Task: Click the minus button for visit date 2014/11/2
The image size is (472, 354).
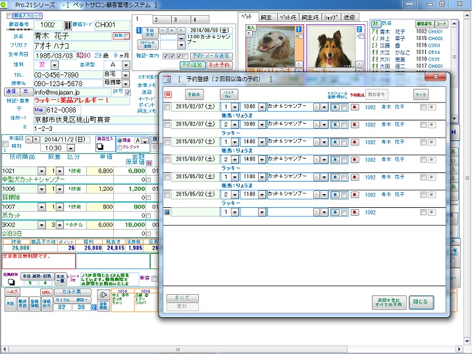Action: 28,139
